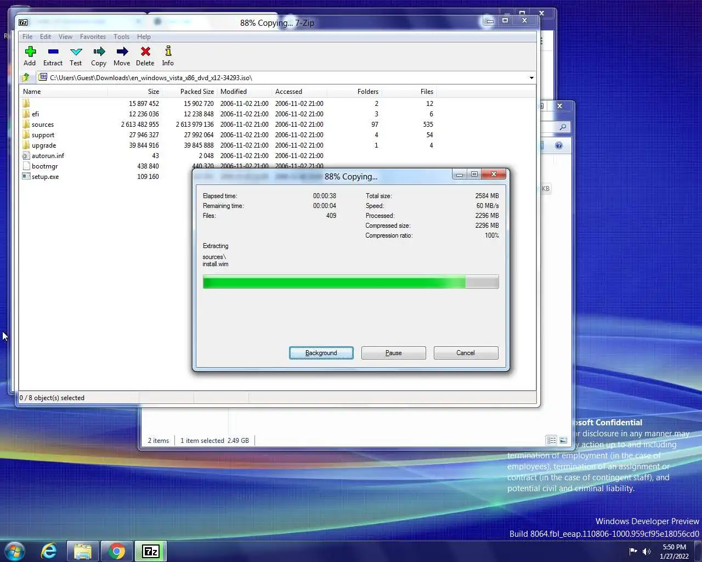The height and width of the screenshot is (562, 702).
Task: Open the 7-Zip window menu icon
Action: tap(23, 23)
